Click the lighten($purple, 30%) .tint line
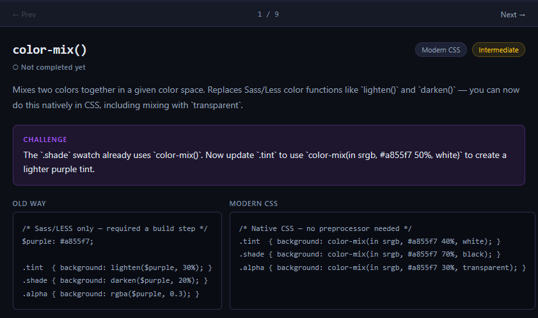The image size is (538, 318). click(x=117, y=267)
